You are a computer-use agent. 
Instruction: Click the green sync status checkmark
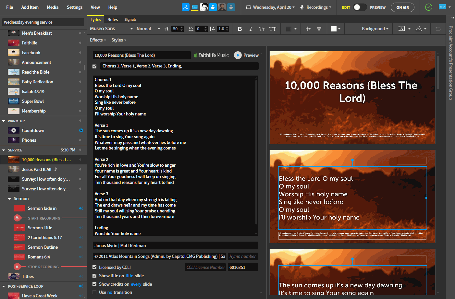click(429, 7)
